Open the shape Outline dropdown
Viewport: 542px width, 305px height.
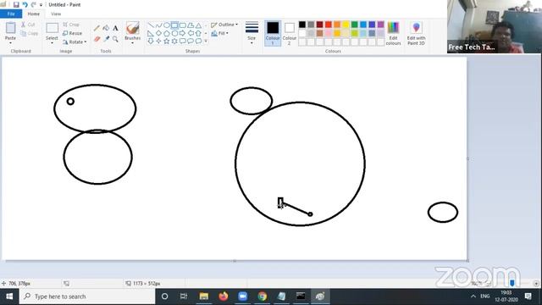click(x=224, y=25)
